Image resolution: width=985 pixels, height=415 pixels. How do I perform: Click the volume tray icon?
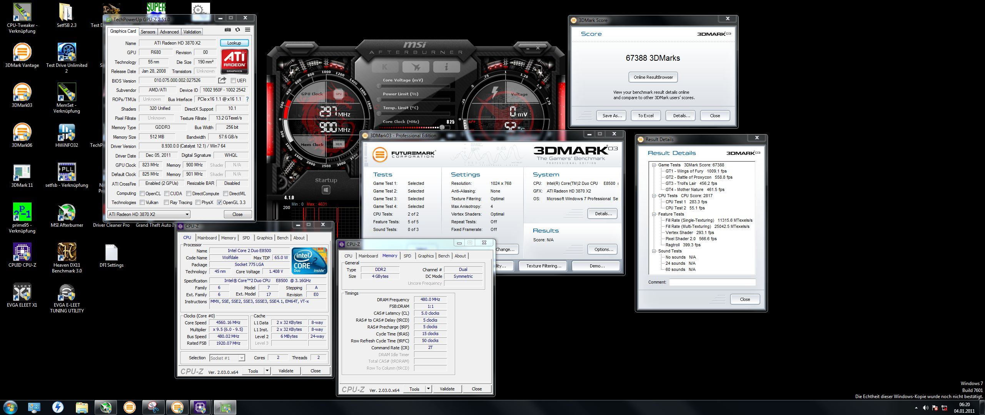925,408
